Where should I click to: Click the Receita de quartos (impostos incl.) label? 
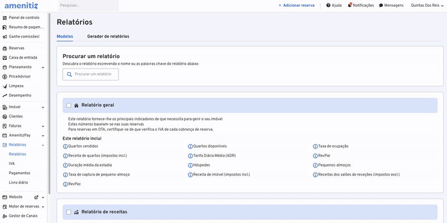(x=97, y=156)
